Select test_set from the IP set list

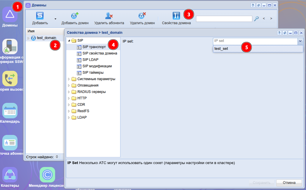pos(258,49)
